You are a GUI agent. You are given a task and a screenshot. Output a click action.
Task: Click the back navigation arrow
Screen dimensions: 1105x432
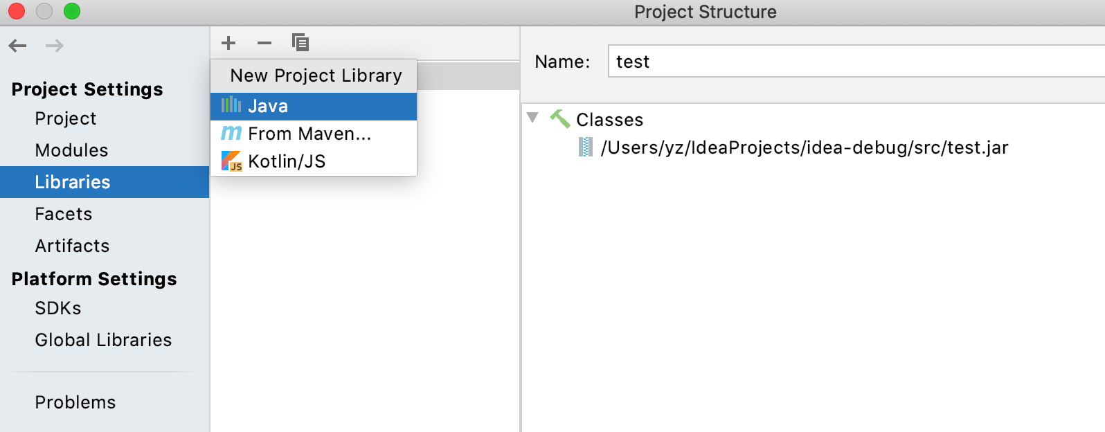[x=18, y=46]
